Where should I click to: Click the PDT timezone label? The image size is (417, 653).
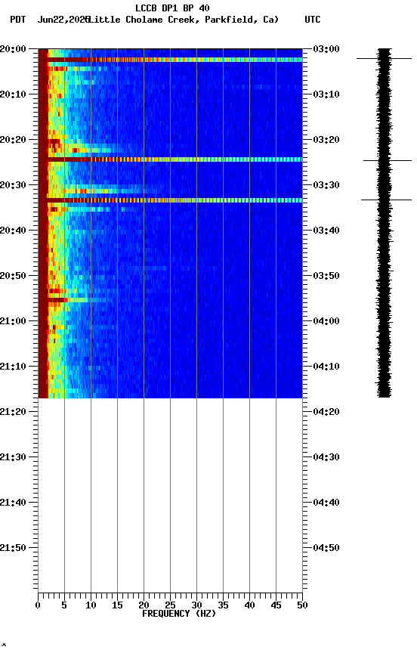pyautogui.click(x=18, y=20)
